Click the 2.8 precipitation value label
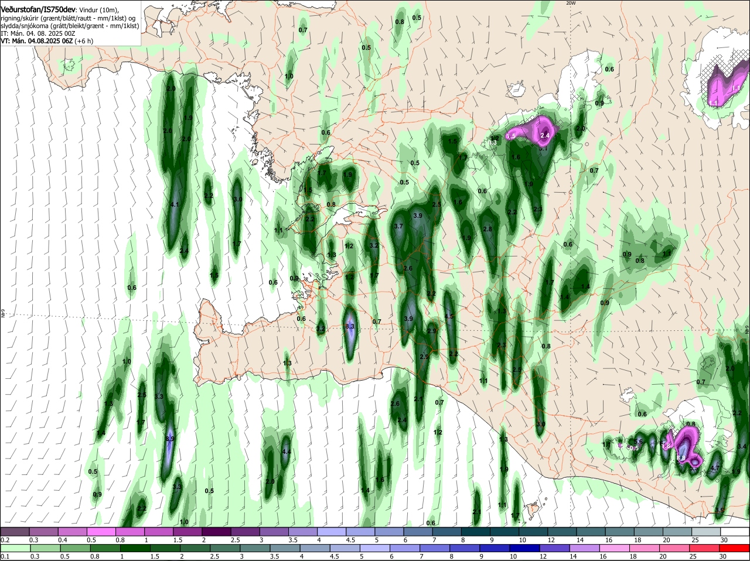 [x=487, y=230]
